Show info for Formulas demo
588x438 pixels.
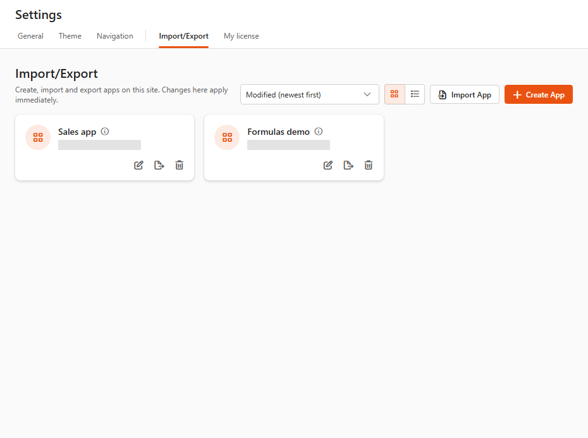(319, 132)
